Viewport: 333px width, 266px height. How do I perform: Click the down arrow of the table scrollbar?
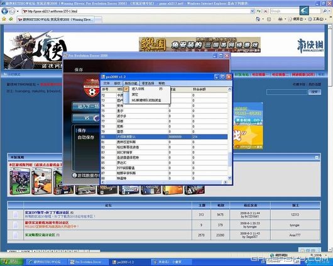tap(229, 178)
